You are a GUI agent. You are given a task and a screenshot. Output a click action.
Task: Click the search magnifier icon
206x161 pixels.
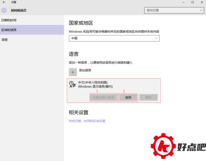[201, 10]
